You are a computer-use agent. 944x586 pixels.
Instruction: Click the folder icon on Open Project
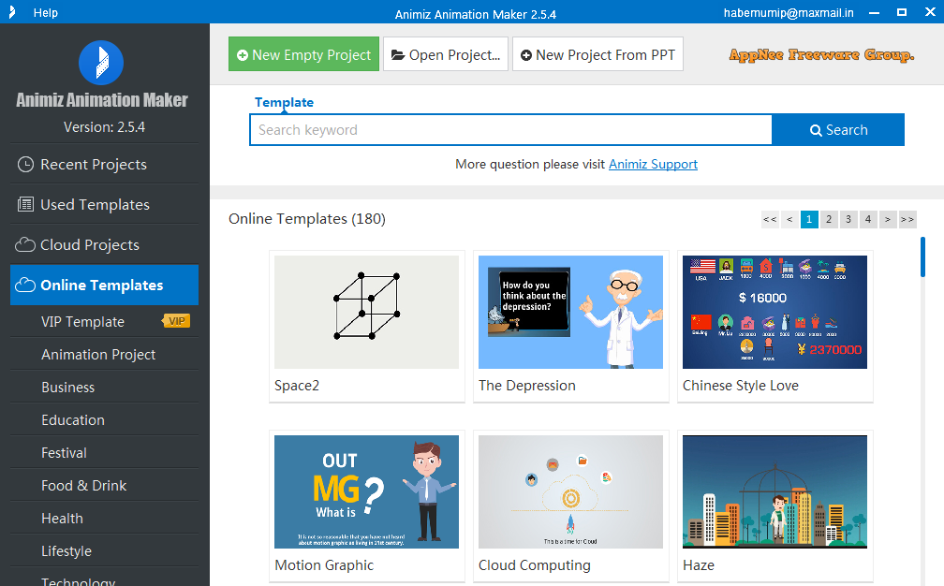[x=398, y=55]
